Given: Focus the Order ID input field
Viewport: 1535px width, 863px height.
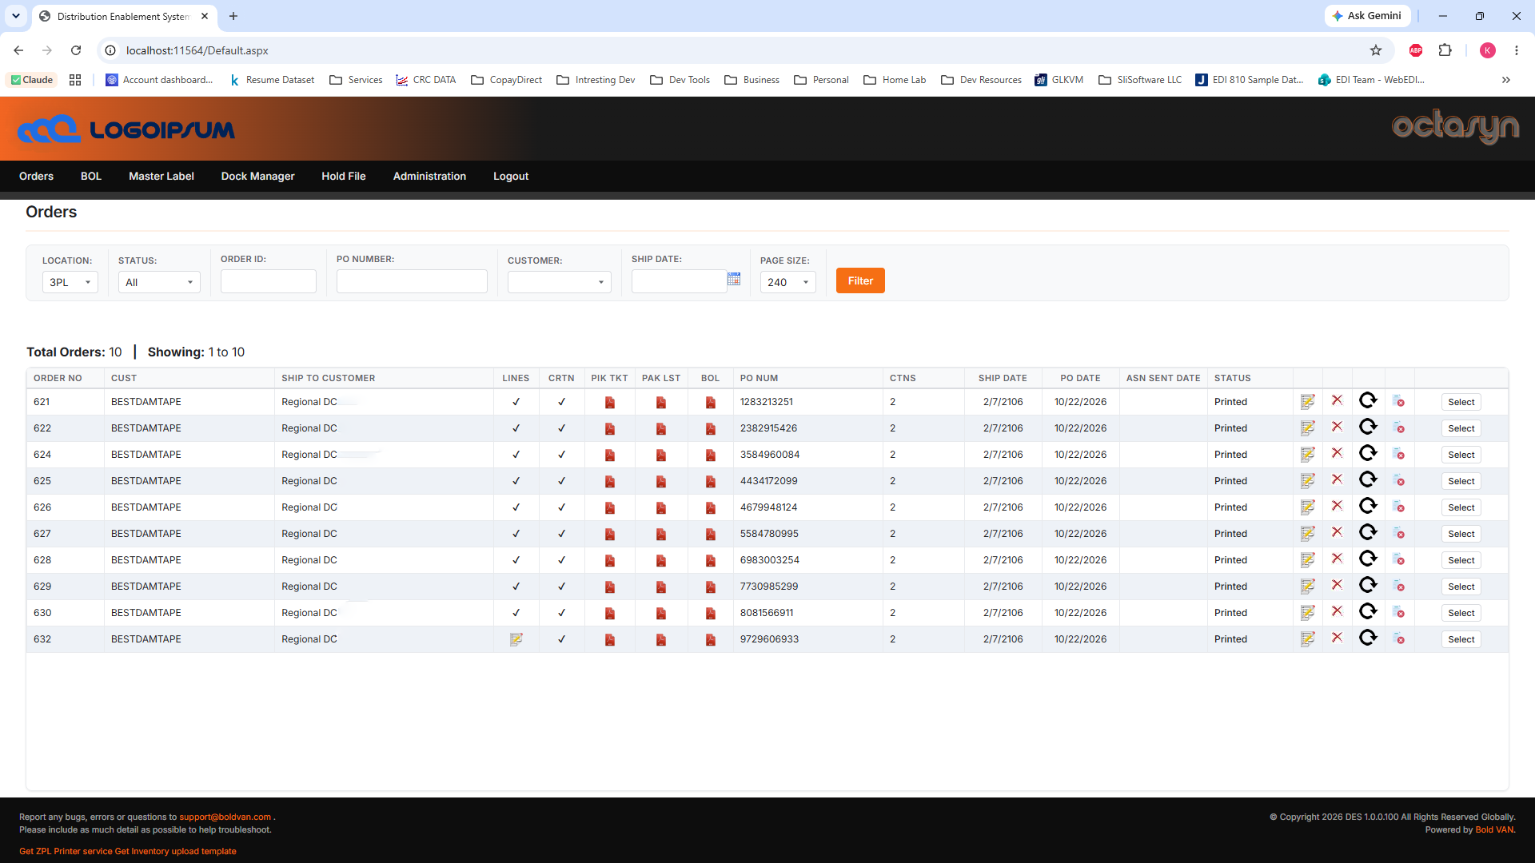Looking at the screenshot, I should coord(269,281).
